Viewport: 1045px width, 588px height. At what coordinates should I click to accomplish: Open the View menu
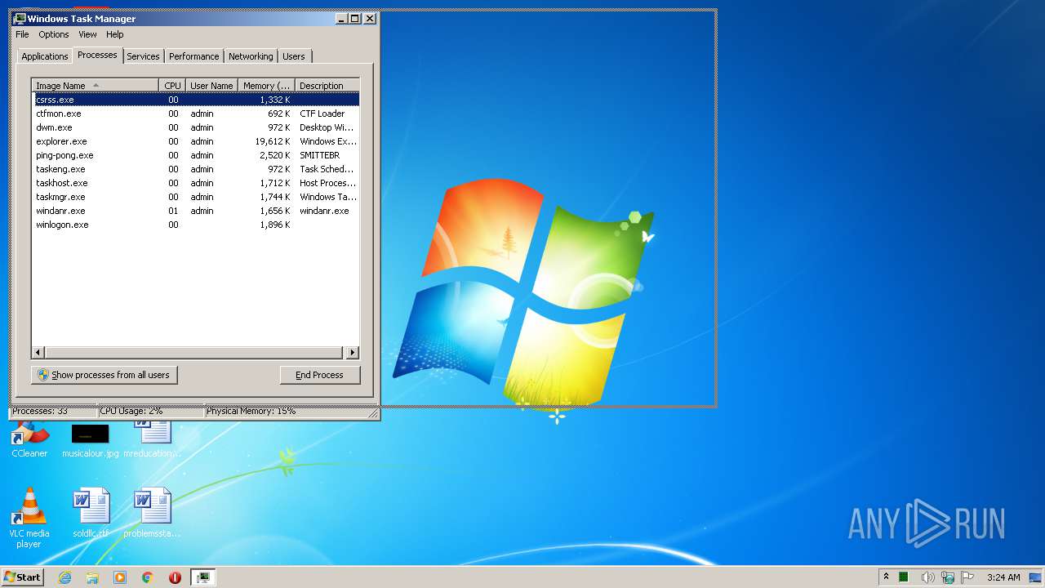[x=87, y=34]
